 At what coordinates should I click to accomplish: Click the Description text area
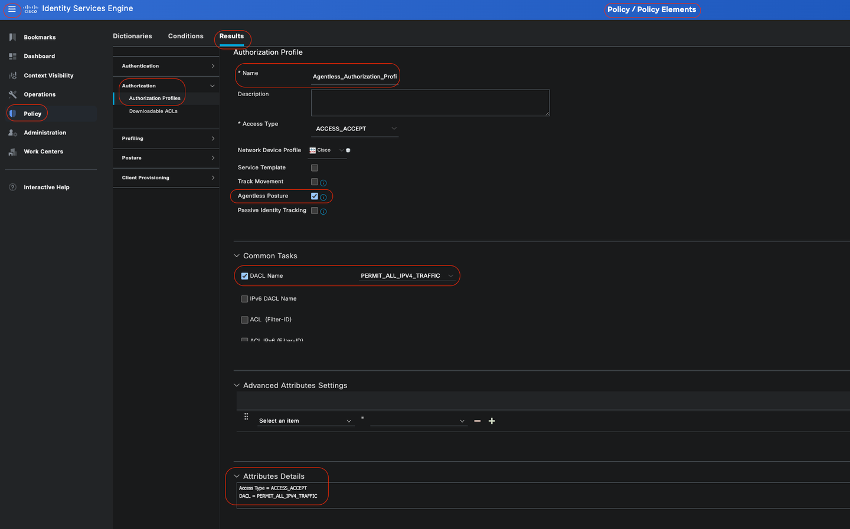tap(430, 103)
